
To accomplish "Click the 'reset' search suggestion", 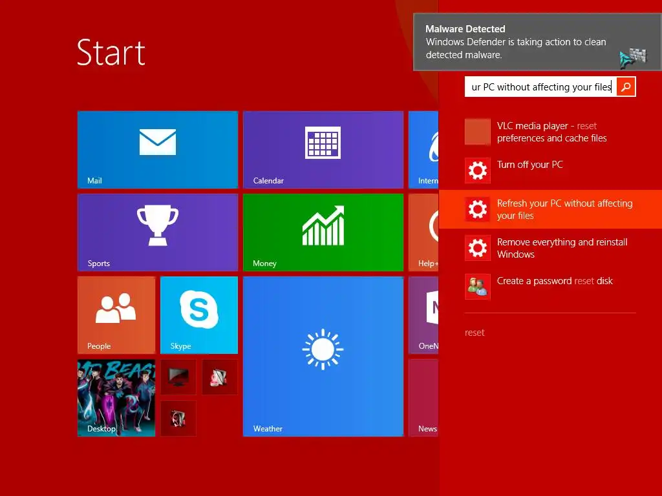I will 475,333.
